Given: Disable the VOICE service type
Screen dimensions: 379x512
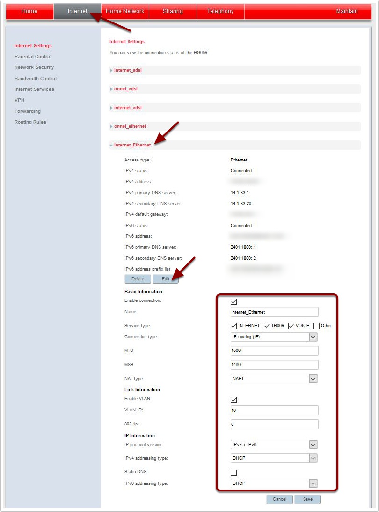Looking at the screenshot, I should pyautogui.click(x=292, y=325).
